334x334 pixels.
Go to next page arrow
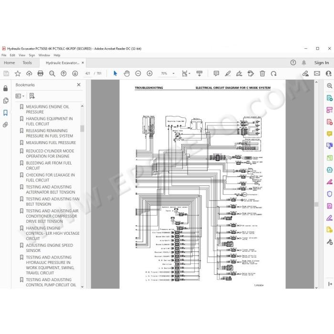click(75, 73)
